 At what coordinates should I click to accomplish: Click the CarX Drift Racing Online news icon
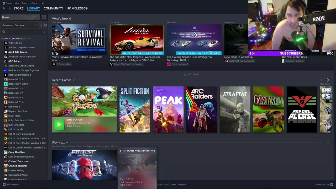click(x=226, y=61)
